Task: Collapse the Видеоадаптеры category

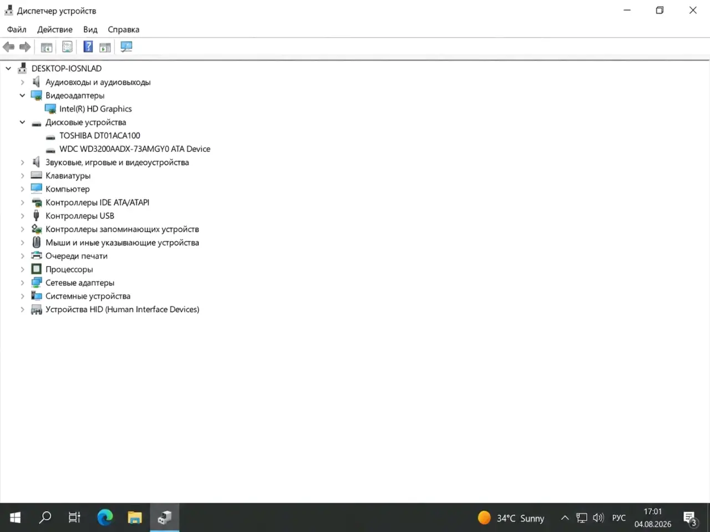Action: point(22,95)
